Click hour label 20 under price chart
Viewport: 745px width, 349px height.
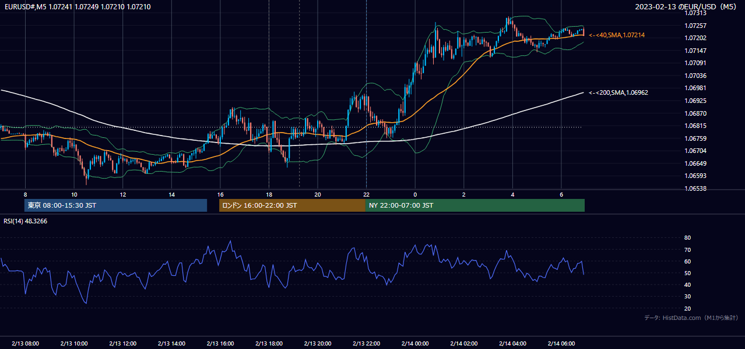tap(317, 194)
